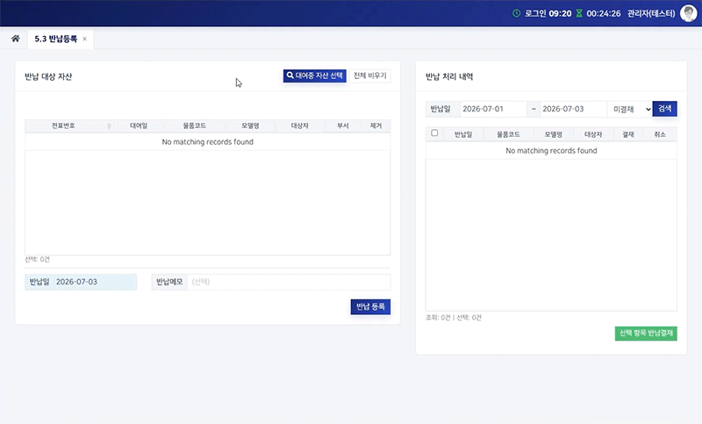Image resolution: width=702 pixels, height=424 pixels.
Task: Open the home icon tab
Action: [16, 39]
